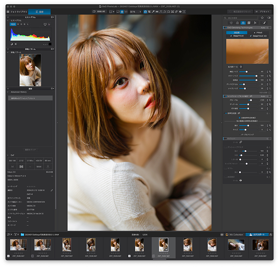Viewport: 279px width, 267px height.
Task: Collapse the Exif panel section
Action: [8, 155]
